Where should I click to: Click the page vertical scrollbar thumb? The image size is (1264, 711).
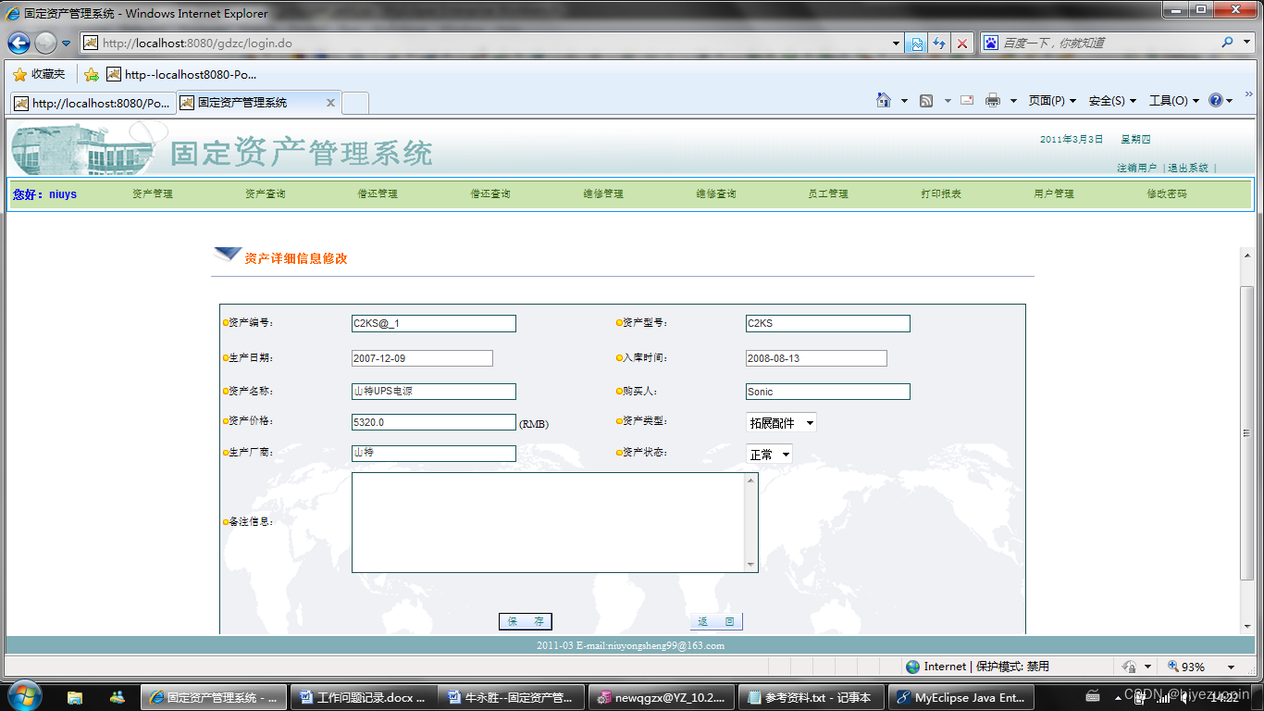(x=1247, y=433)
